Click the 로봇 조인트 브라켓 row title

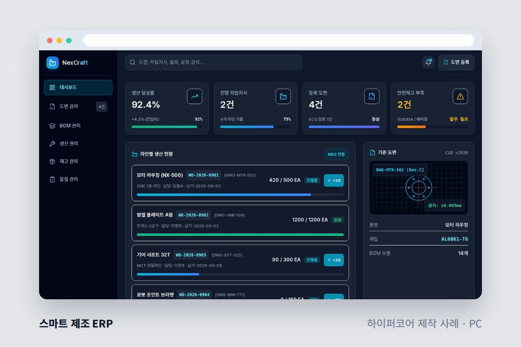pyautogui.click(x=155, y=295)
